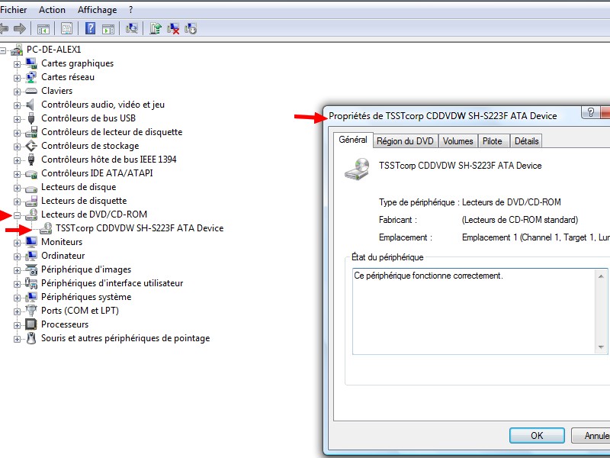Screen dimensions: 610x458
Task: Open the Action menu
Action: click(x=52, y=10)
